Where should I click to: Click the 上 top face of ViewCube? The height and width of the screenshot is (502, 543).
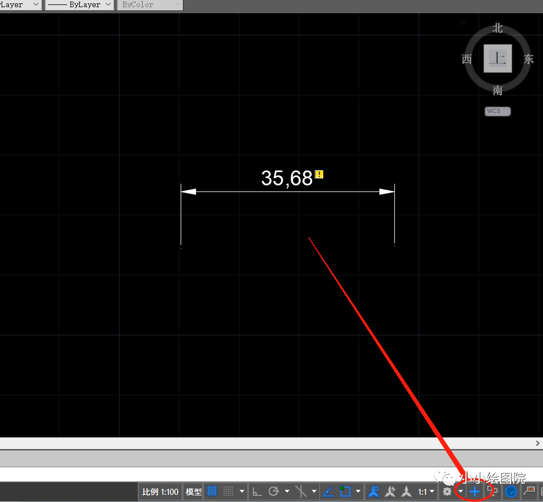click(498, 58)
